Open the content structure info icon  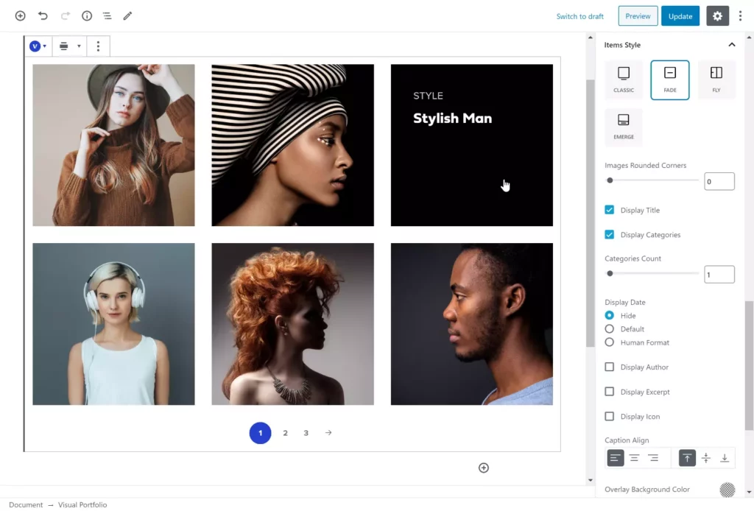[x=86, y=15]
